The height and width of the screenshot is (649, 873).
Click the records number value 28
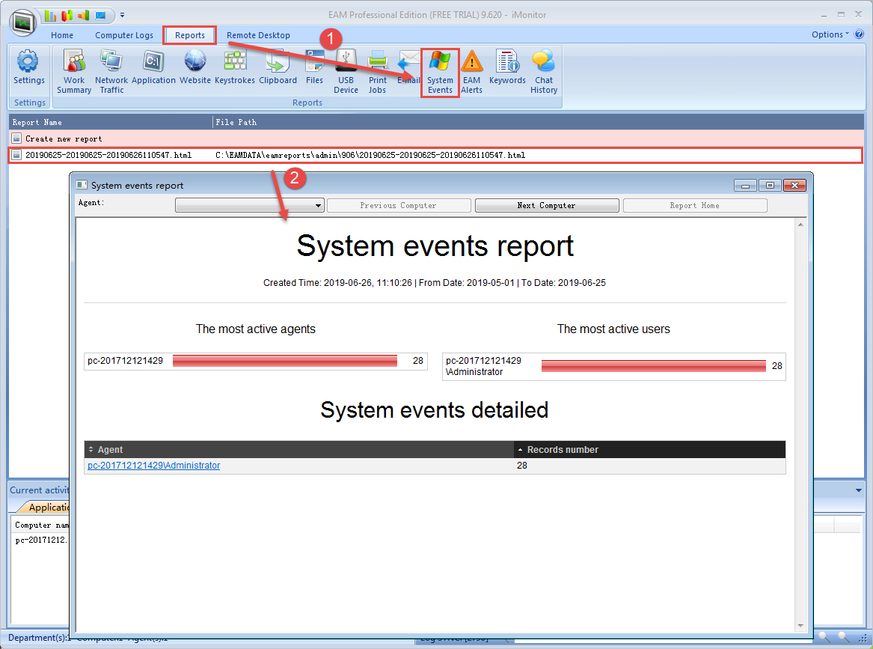(x=521, y=465)
